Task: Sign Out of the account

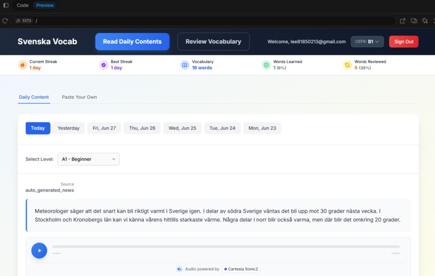Action: (x=404, y=42)
